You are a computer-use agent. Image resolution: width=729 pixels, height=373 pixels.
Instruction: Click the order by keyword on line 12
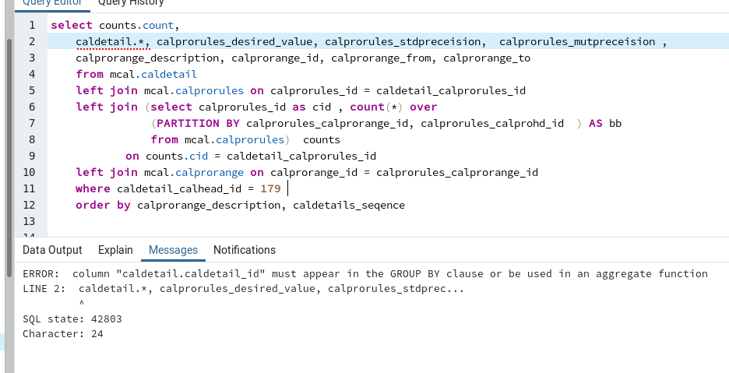(x=103, y=205)
